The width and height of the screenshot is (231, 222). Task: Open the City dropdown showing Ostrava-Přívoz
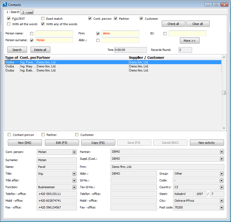click(x=222, y=201)
